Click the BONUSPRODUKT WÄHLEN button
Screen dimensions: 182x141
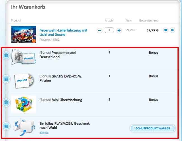coord(153,128)
